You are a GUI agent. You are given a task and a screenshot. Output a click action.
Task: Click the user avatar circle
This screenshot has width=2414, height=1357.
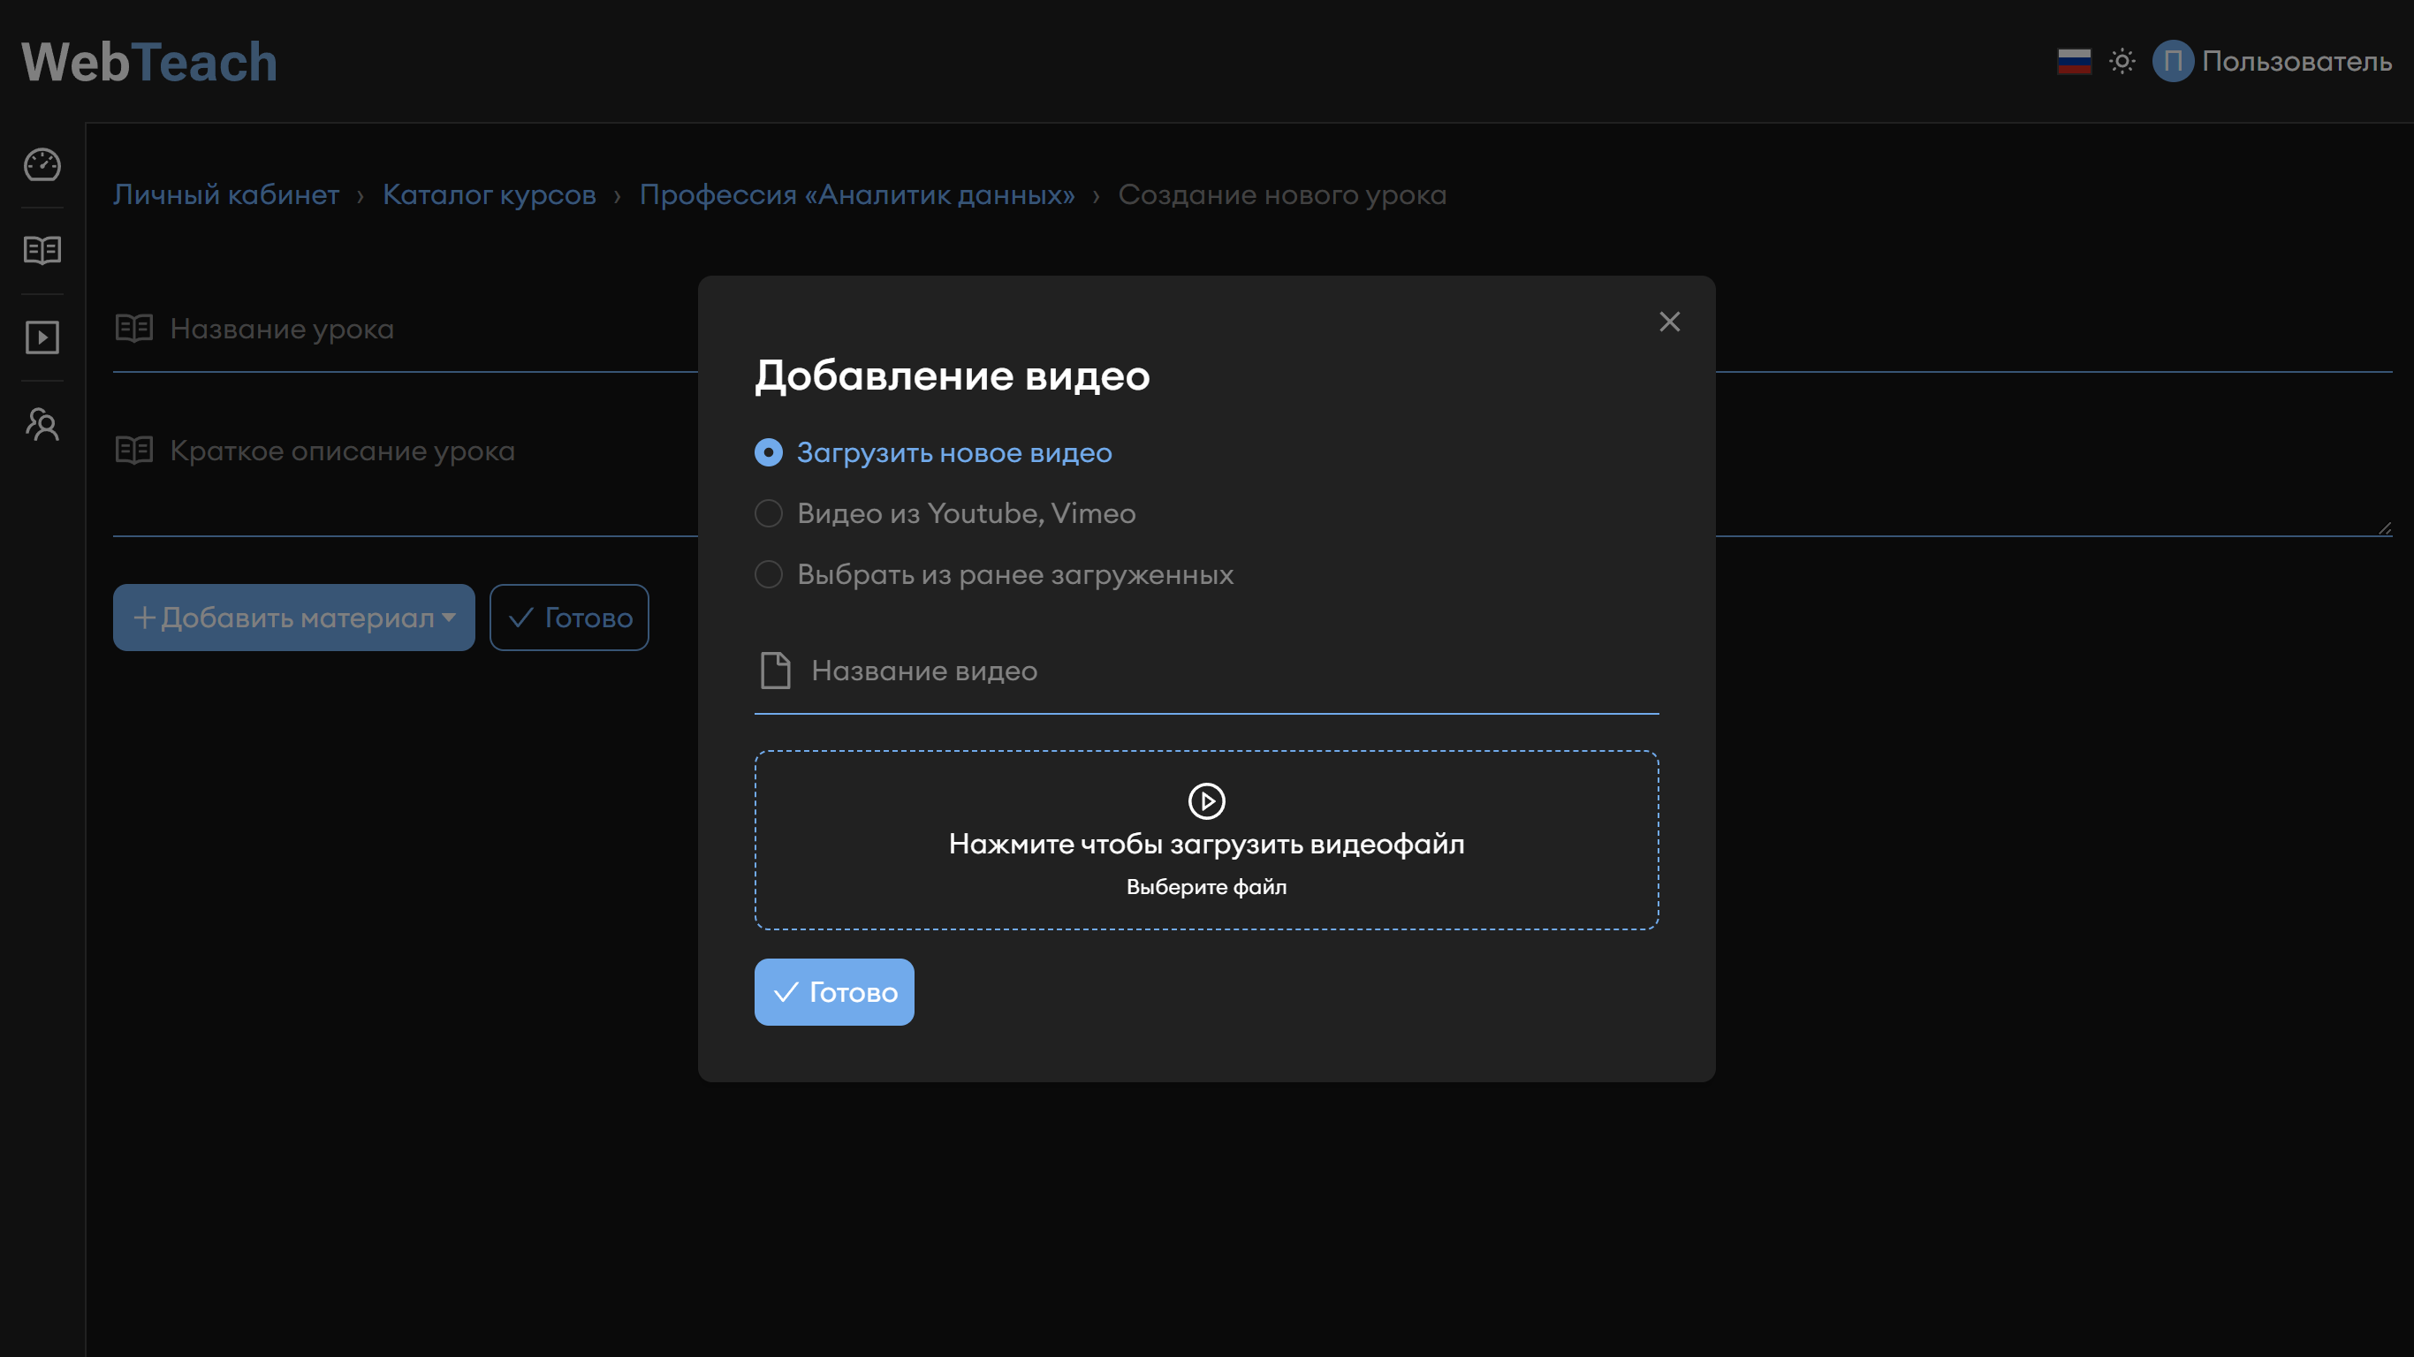[x=2172, y=62]
